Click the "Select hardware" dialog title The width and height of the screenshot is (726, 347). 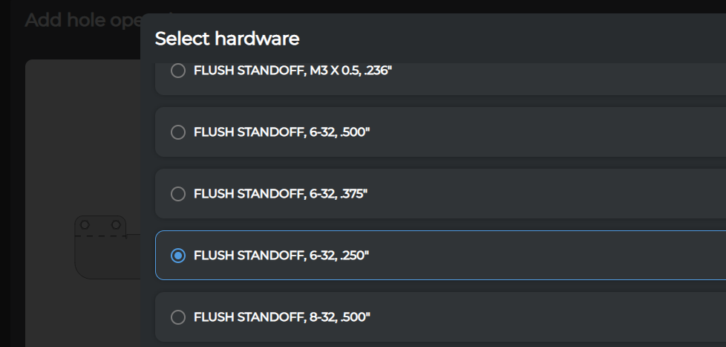226,39
